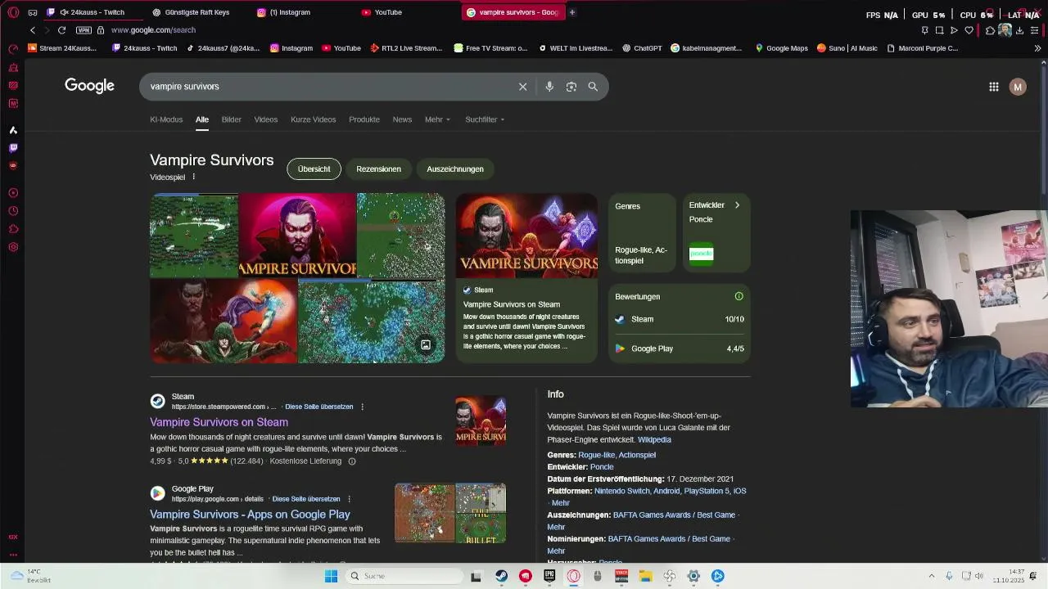This screenshot has height=589, width=1048.
Task: Search by image with lens icon
Action: (x=571, y=87)
